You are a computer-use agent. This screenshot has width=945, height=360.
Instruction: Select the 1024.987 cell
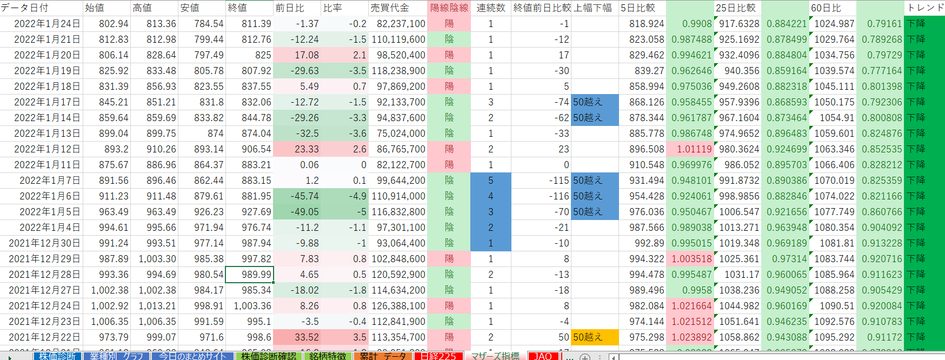click(833, 24)
